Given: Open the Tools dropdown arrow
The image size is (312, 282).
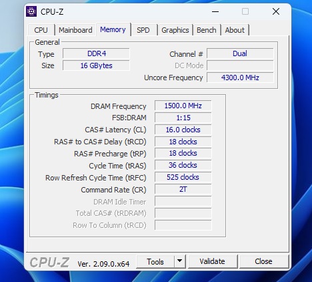Looking at the screenshot, I should (x=180, y=261).
